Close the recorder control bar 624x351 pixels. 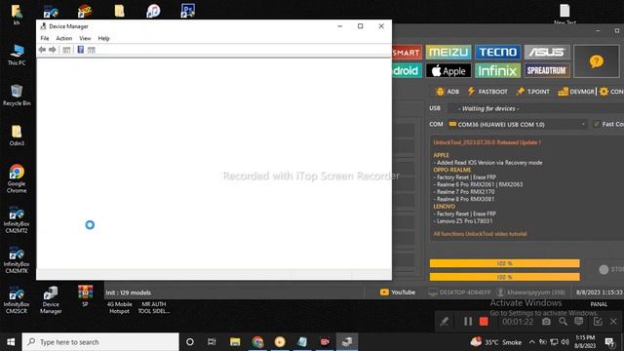(613, 322)
